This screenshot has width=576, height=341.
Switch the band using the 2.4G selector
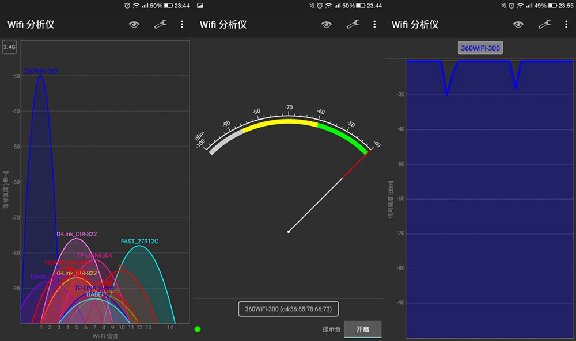click(9, 47)
